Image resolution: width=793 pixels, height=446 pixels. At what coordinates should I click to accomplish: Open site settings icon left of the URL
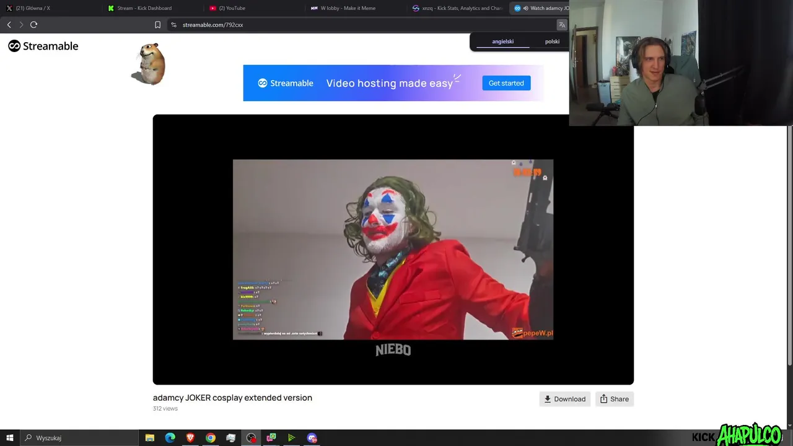click(x=173, y=25)
